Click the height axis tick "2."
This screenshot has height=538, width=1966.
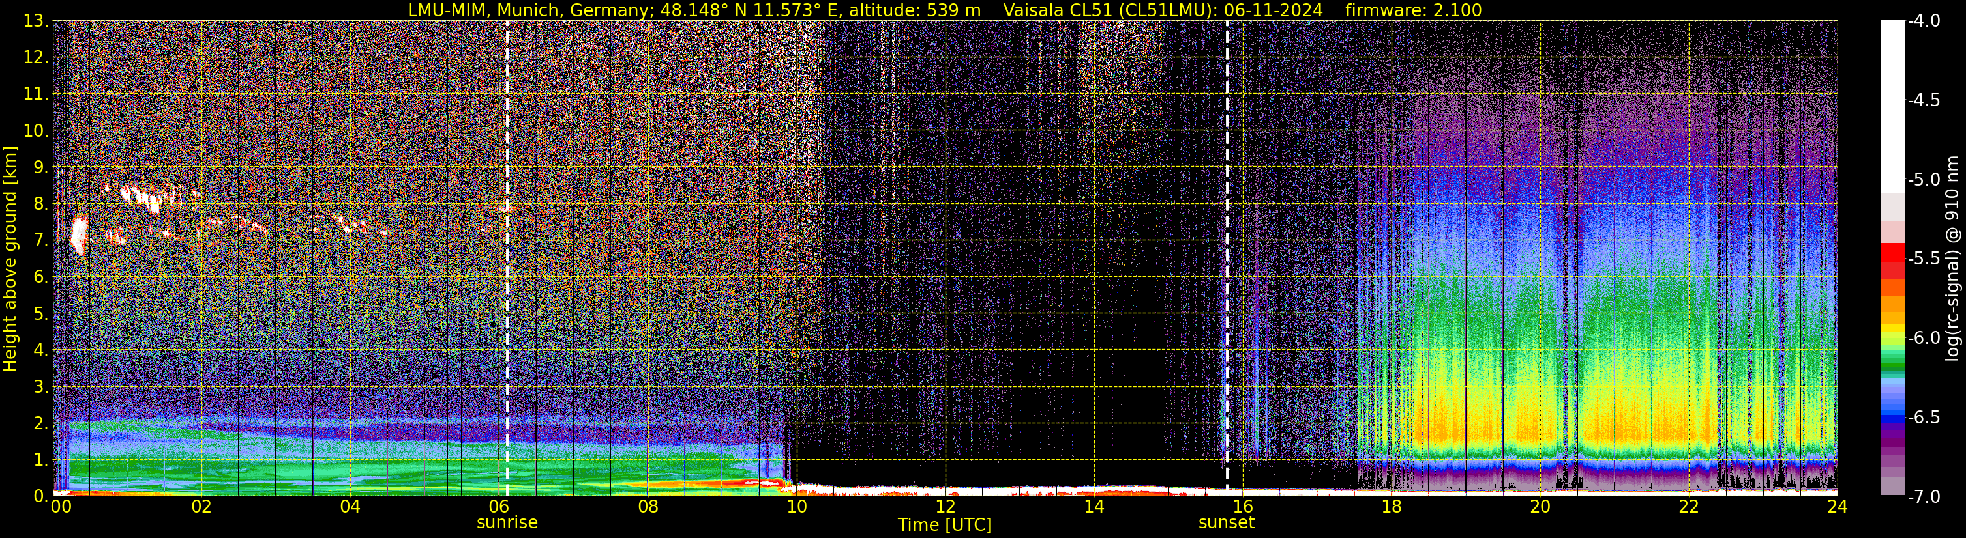(x=41, y=424)
